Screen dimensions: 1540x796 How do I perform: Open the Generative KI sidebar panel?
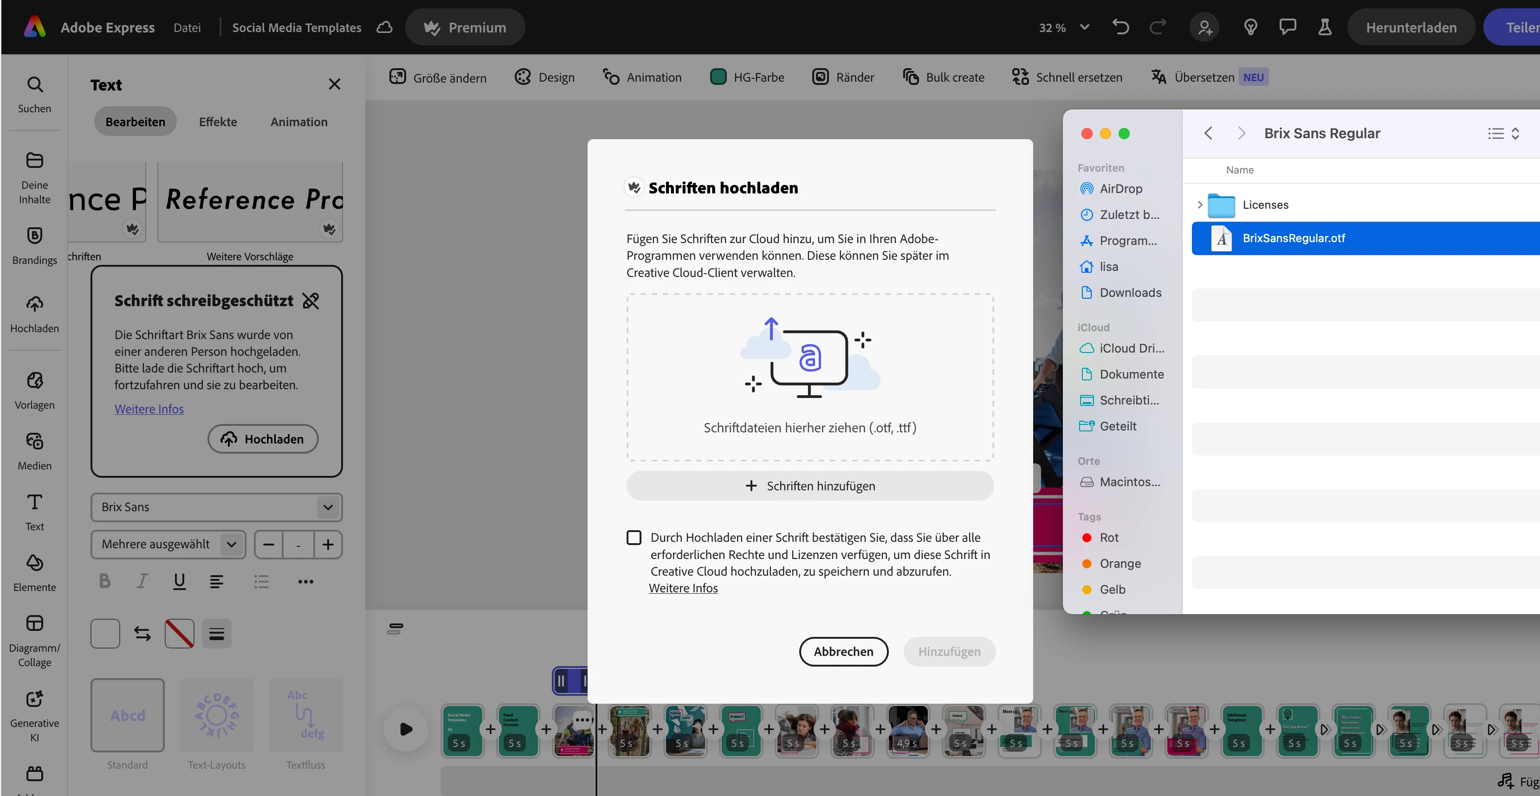pos(34,715)
